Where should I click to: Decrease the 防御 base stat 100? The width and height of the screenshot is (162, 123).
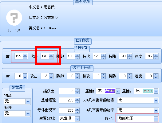77,58
